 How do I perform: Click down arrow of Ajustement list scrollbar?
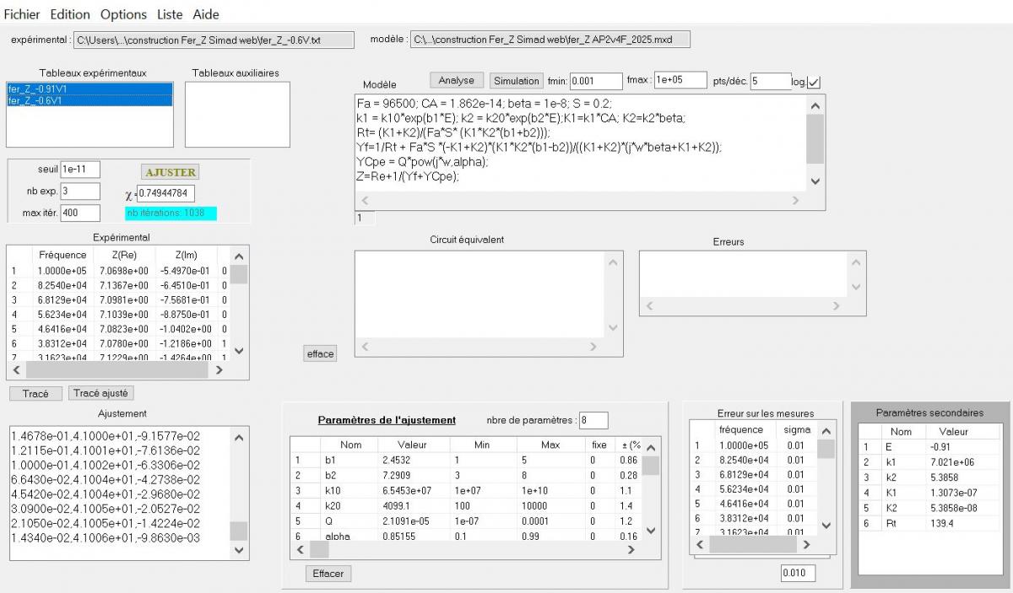[x=240, y=551]
